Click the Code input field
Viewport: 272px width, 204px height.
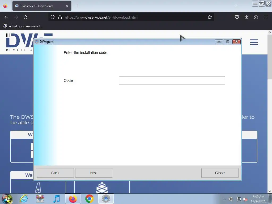pos(172,80)
